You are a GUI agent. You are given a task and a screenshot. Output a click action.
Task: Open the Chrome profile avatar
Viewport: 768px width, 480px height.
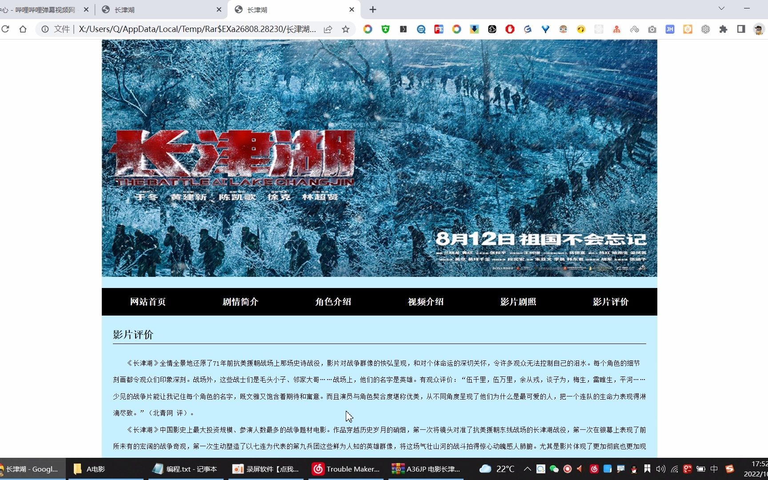click(x=759, y=29)
